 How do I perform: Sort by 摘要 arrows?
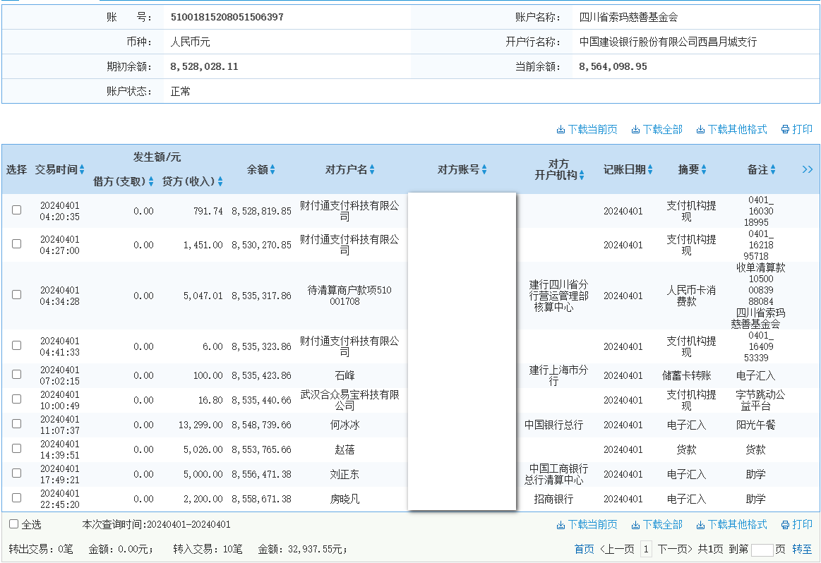point(704,169)
